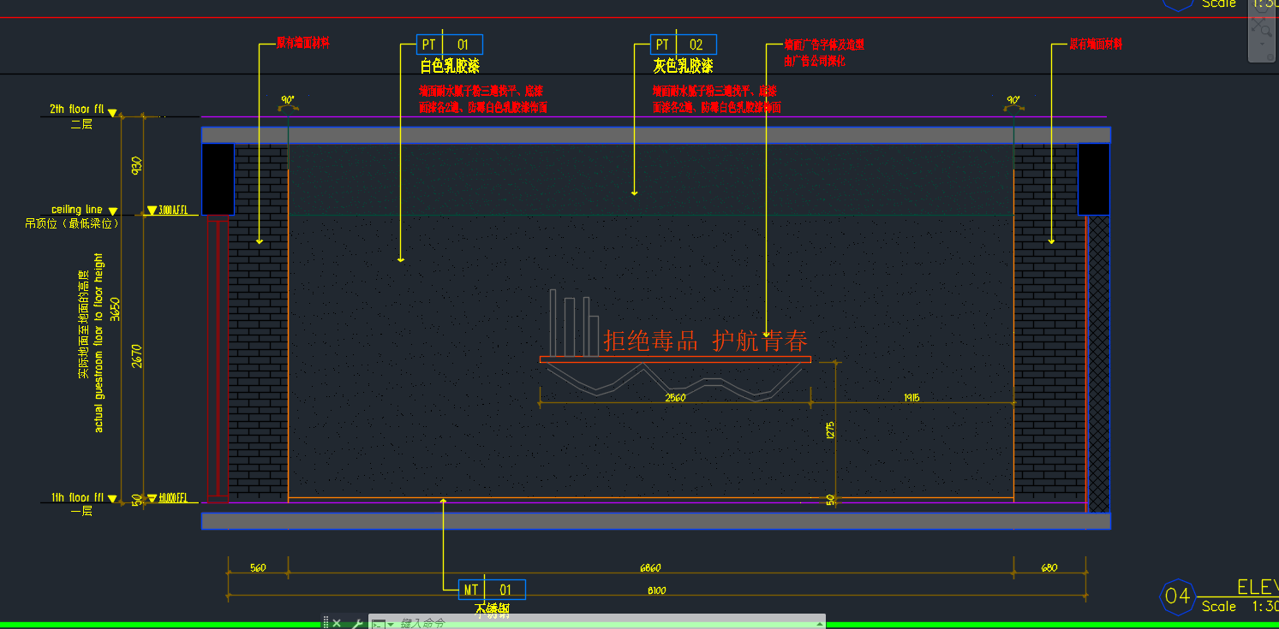
Task: Close the command line window
Action: (337, 623)
